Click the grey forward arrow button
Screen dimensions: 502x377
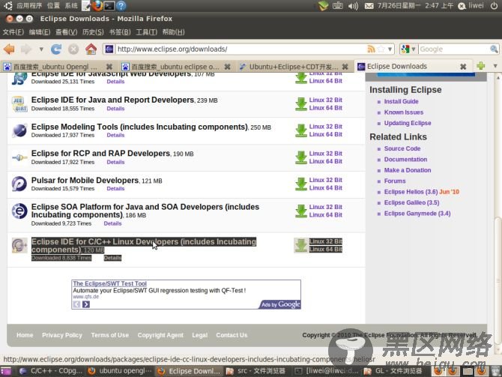coord(26,49)
